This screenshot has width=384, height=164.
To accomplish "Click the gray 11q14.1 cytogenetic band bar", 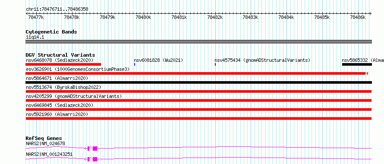I will [x=199, y=42].
